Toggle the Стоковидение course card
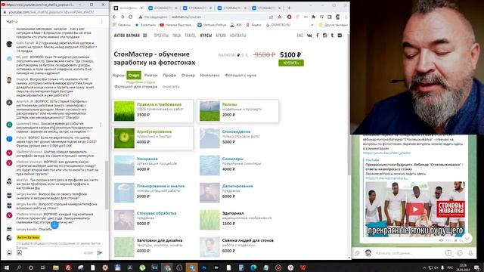This screenshot has width=484, height=272. pyautogui.click(x=238, y=138)
